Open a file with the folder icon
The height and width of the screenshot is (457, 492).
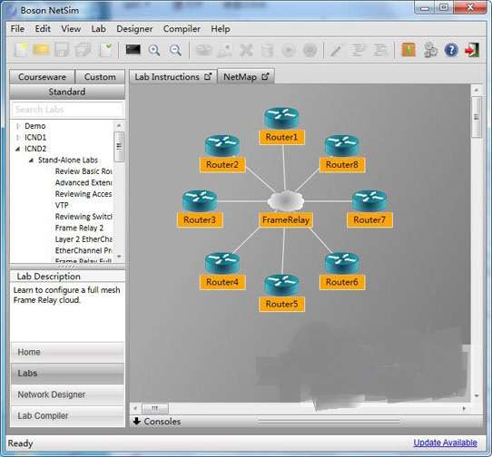(x=41, y=50)
